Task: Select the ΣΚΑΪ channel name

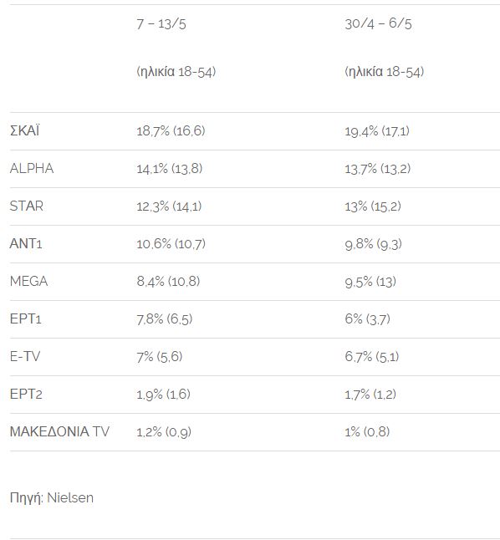Action: [x=24, y=131]
